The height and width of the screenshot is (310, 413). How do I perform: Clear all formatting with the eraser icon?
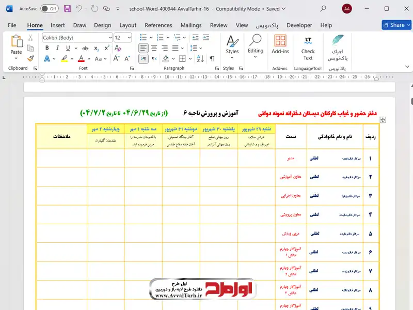click(x=118, y=48)
